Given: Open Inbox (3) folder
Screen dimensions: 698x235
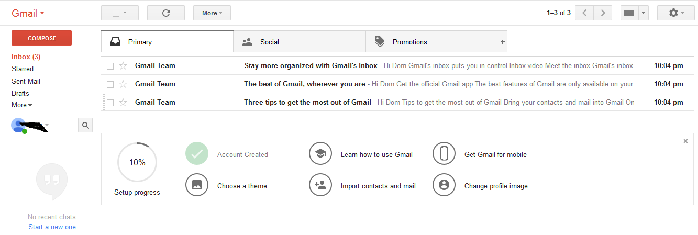Looking at the screenshot, I should [26, 57].
